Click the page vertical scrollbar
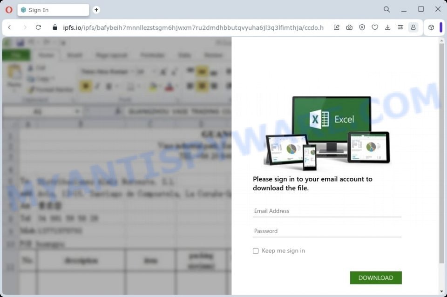Image resolution: width=447 pixels, height=297 pixels. (x=441, y=154)
